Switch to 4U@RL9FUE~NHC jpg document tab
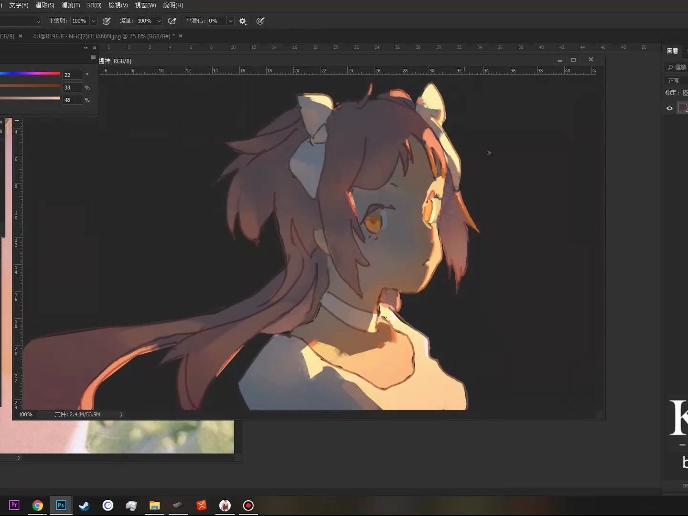 (x=104, y=36)
